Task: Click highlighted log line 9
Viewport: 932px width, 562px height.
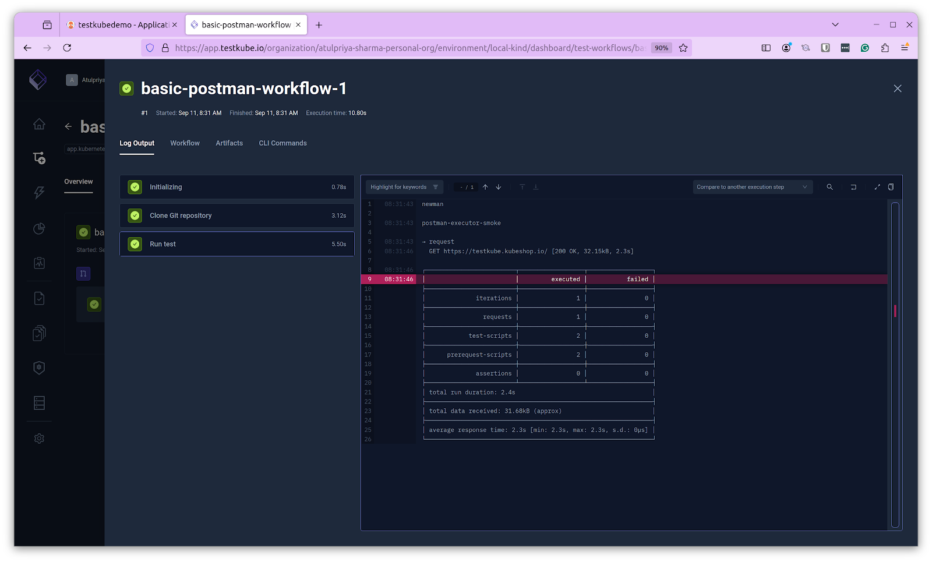Action: pos(624,279)
